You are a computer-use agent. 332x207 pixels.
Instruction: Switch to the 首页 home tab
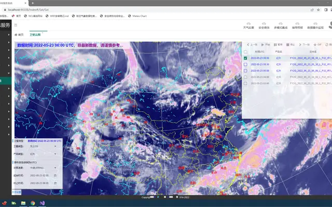click(19, 35)
